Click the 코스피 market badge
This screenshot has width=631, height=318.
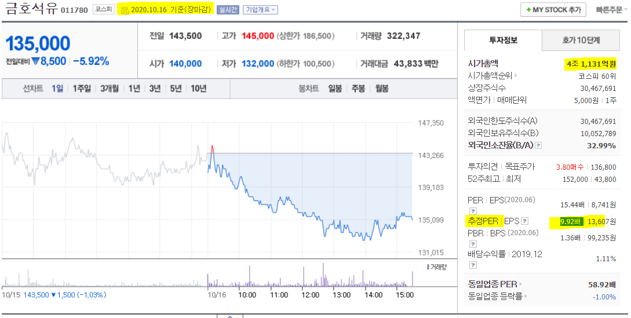(x=104, y=9)
